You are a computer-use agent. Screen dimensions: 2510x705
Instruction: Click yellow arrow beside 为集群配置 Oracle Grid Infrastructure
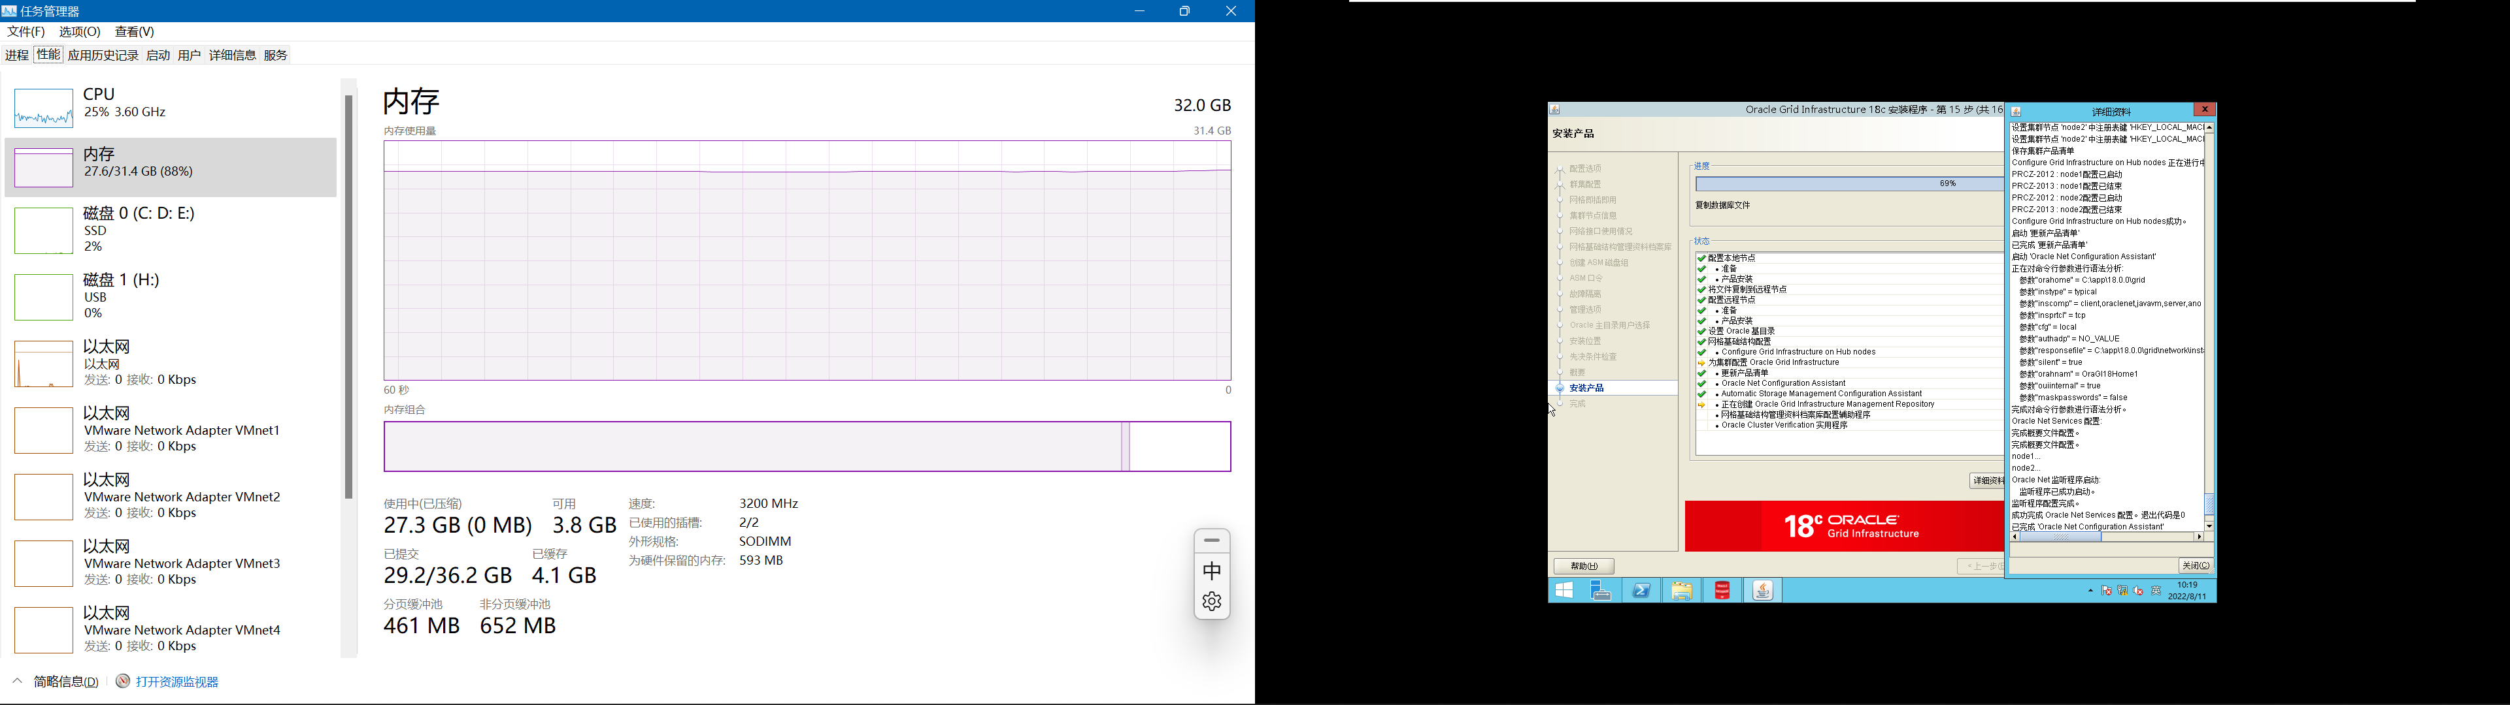pos(1701,363)
